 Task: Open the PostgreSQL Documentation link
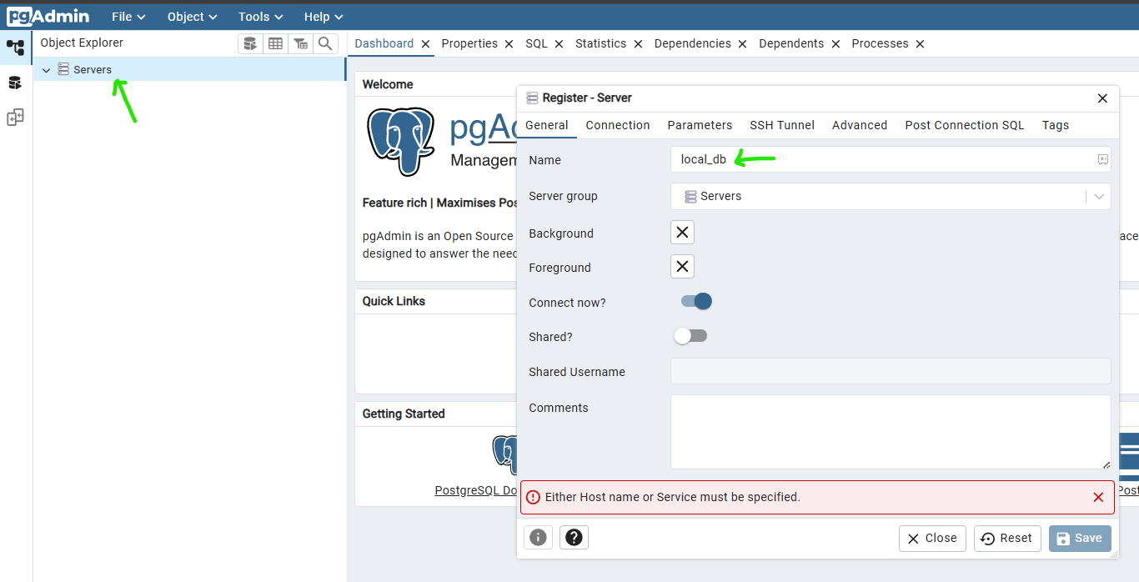[476, 490]
